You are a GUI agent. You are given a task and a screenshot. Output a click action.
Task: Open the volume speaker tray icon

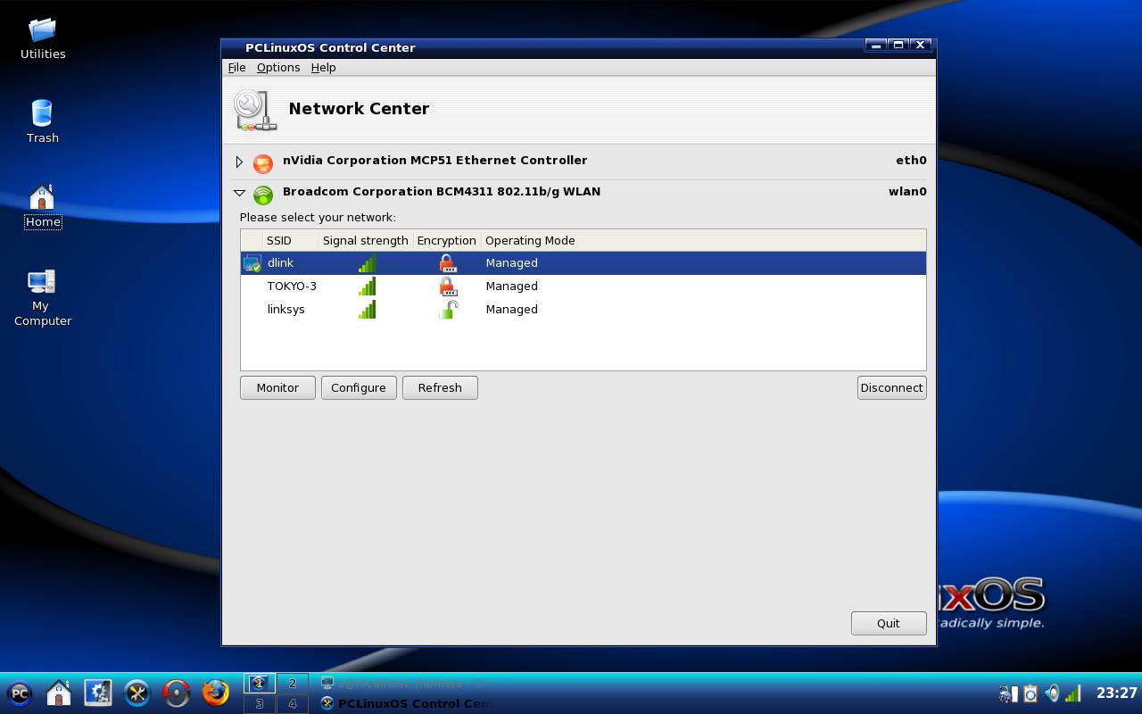tap(1052, 693)
